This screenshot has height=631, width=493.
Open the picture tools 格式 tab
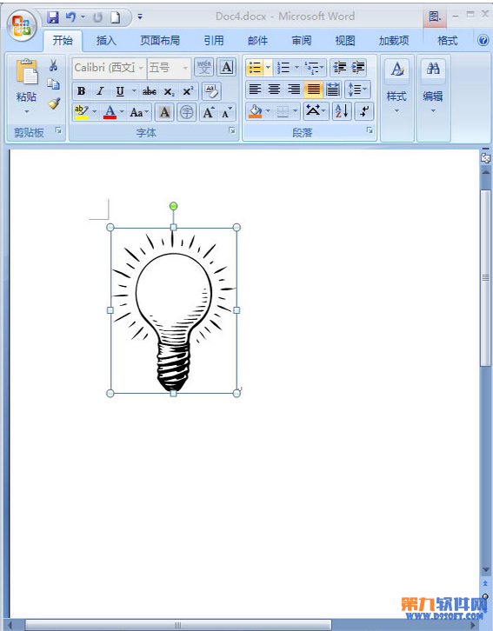point(448,41)
